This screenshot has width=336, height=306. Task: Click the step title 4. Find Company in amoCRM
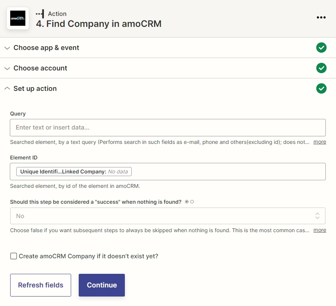(x=99, y=24)
